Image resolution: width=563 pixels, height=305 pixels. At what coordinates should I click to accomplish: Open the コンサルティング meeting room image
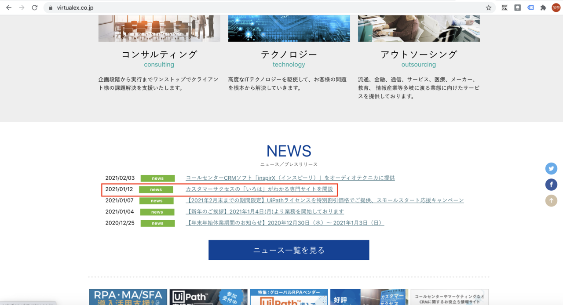point(159,29)
